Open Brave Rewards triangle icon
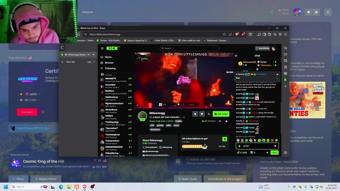The image size is (340, 191). [243, 34]
